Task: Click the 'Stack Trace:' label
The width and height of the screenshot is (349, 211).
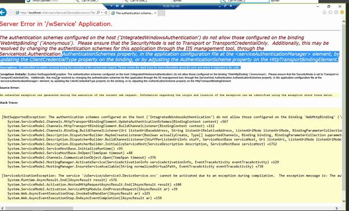Action: click(x=9, y=103)
